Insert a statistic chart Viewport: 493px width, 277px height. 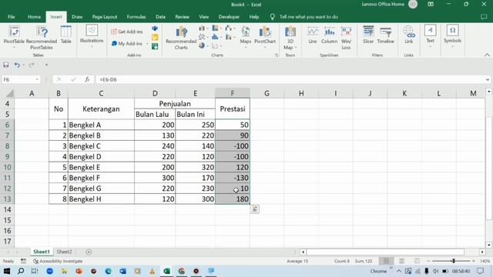(216, 37)
